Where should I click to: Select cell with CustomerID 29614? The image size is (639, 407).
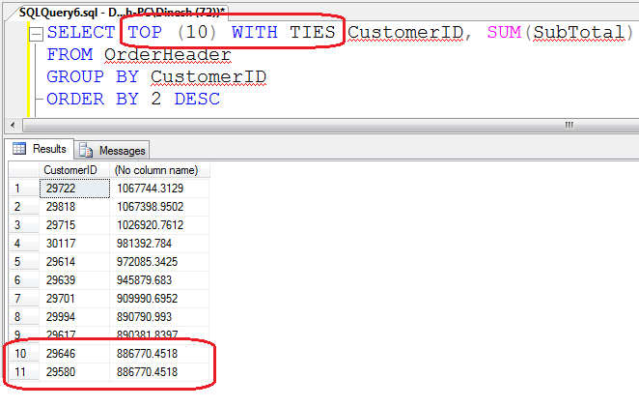tap(74, 262)
